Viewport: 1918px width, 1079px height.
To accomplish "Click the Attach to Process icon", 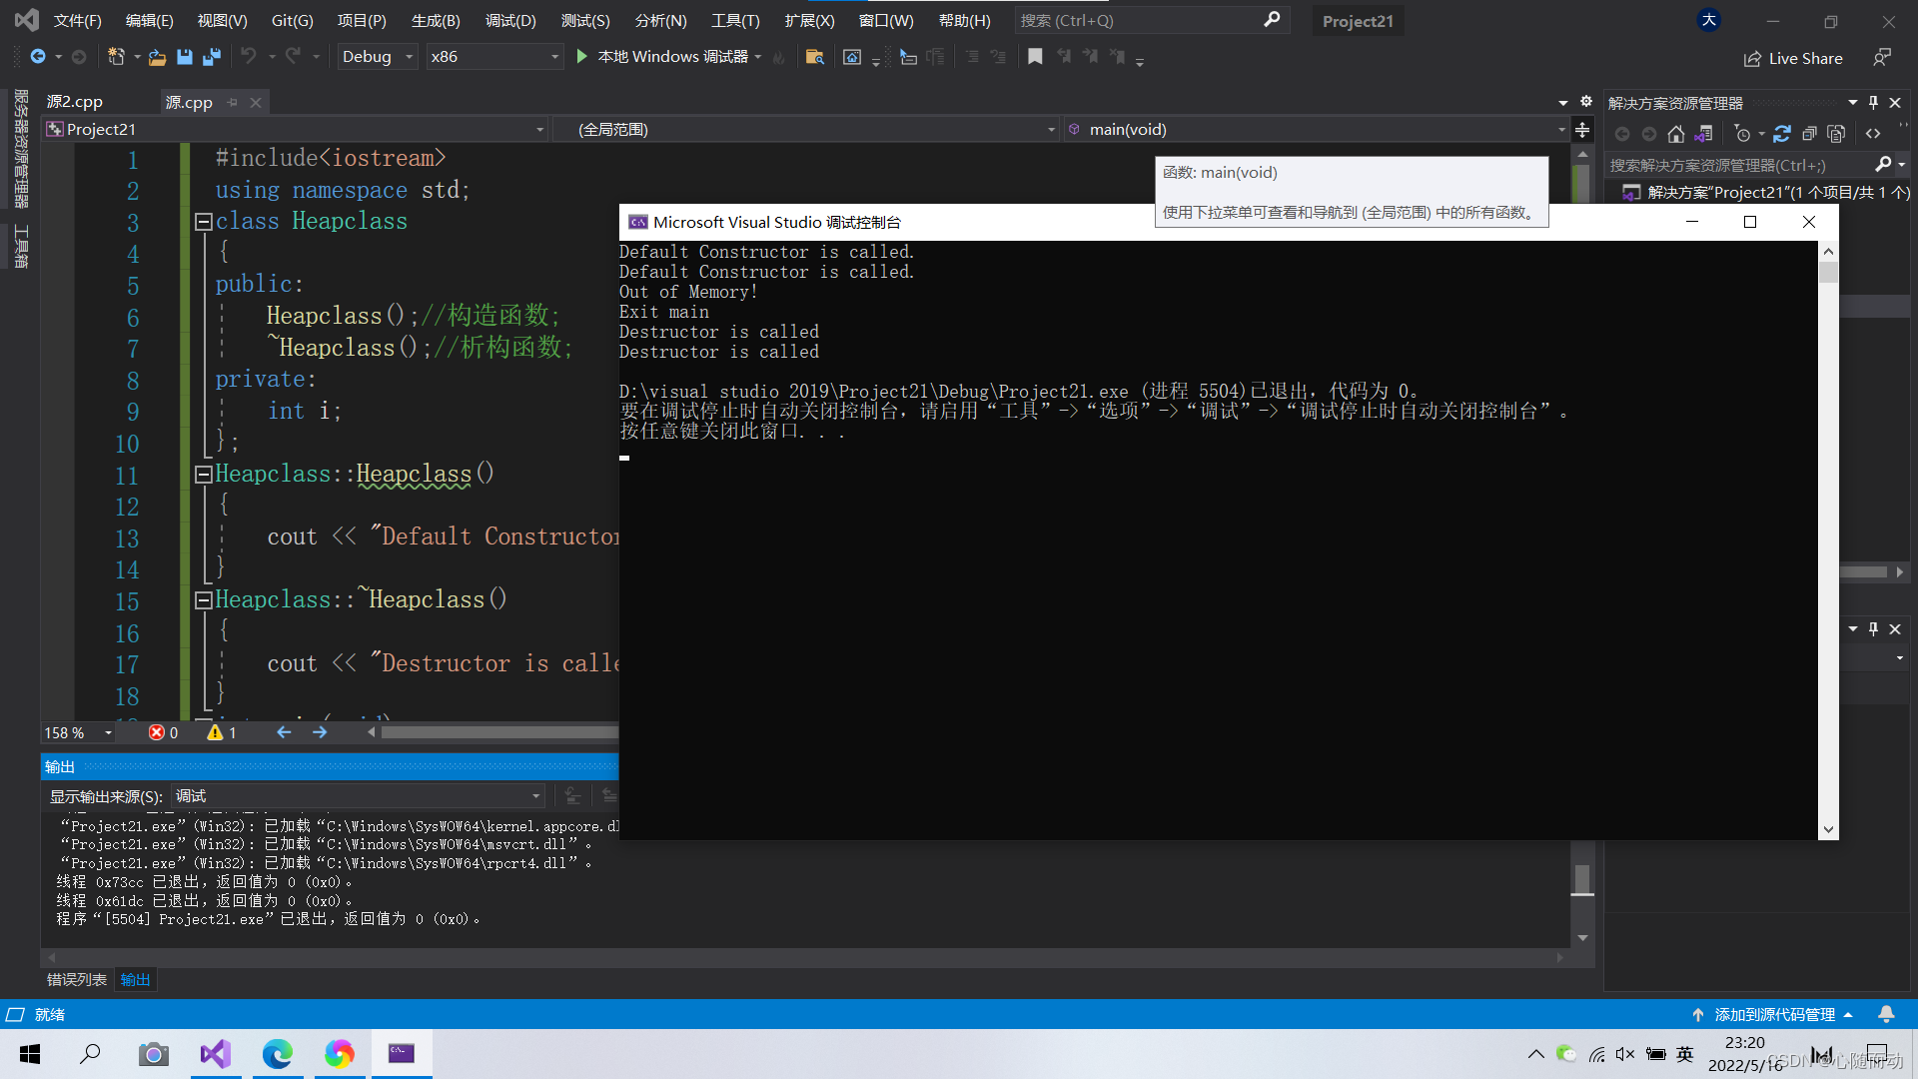I will [x=908, y=57].
